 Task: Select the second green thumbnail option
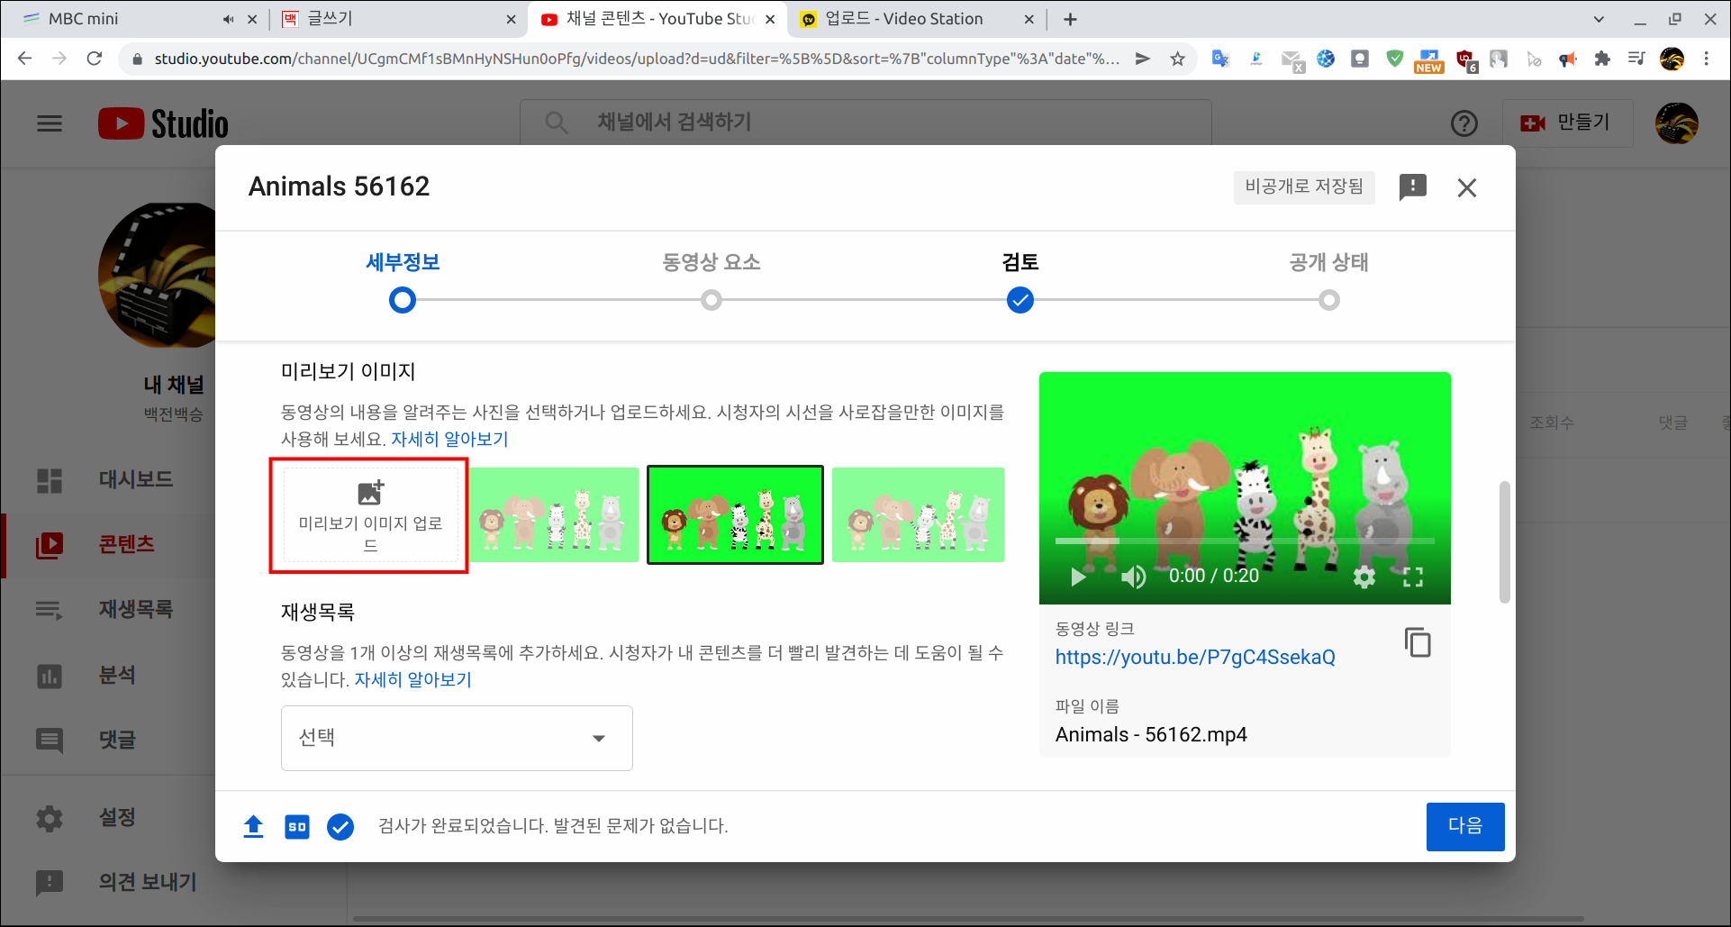tap(735, 514)
